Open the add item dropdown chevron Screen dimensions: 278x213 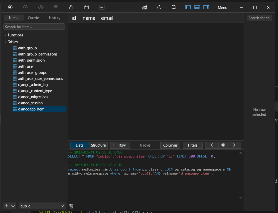[x=13, y=206]
